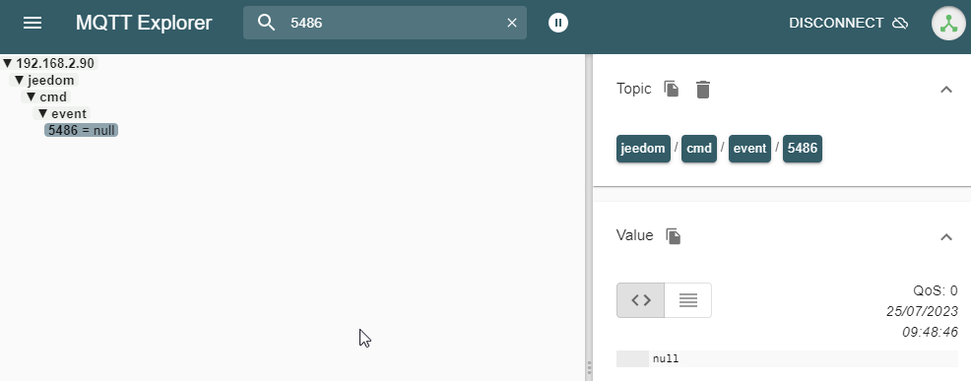Viewport: 971px width, 381px height.
Task: Click the panel resize handle dots
Action: tap(589, 369)
